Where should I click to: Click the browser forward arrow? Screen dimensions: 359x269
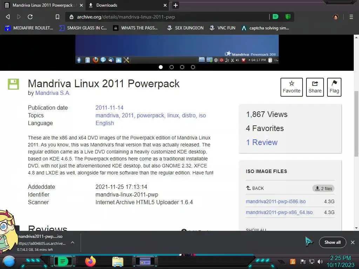(x=19, y=17)
